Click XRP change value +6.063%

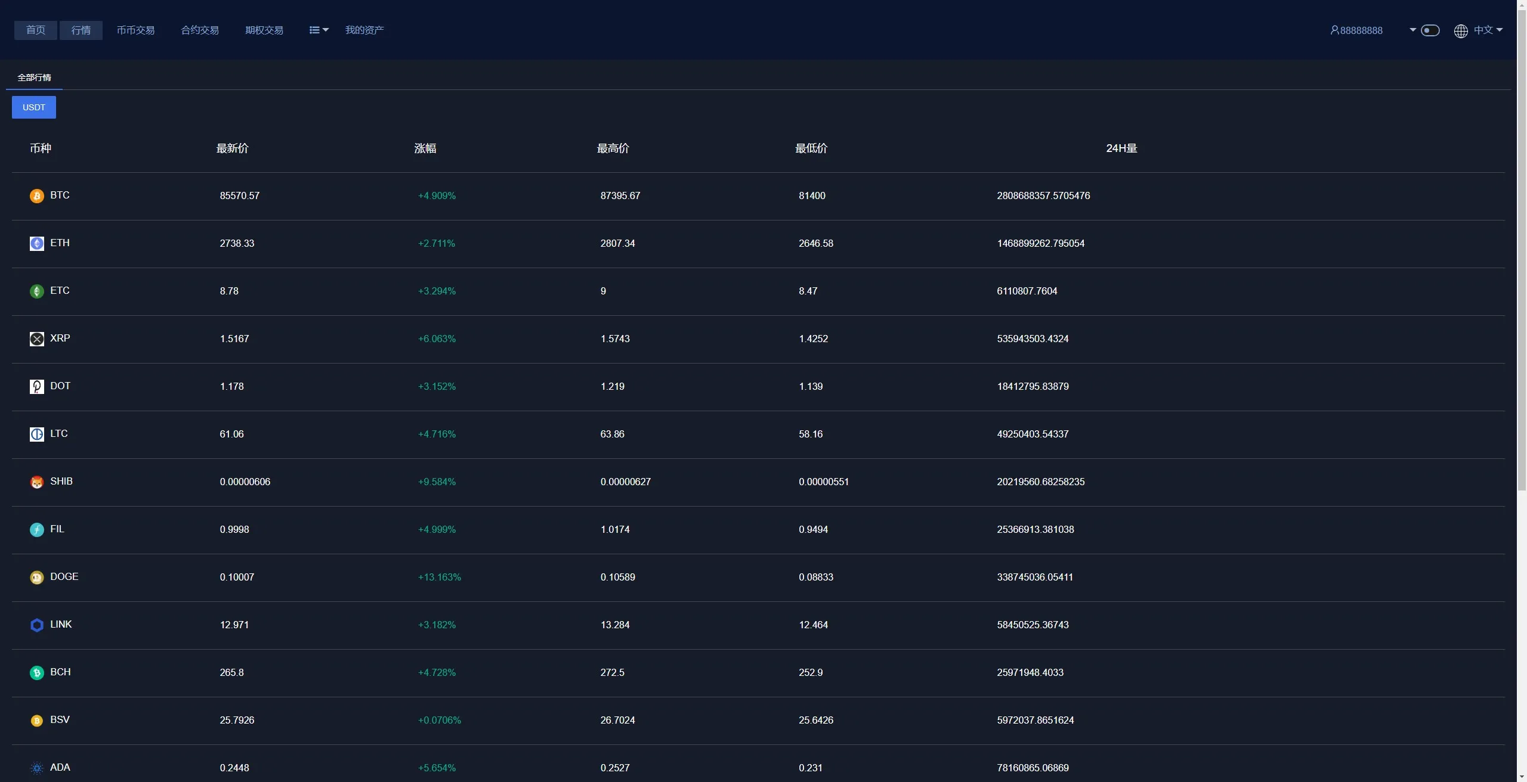pyautogui.click(x=437, y=339)
